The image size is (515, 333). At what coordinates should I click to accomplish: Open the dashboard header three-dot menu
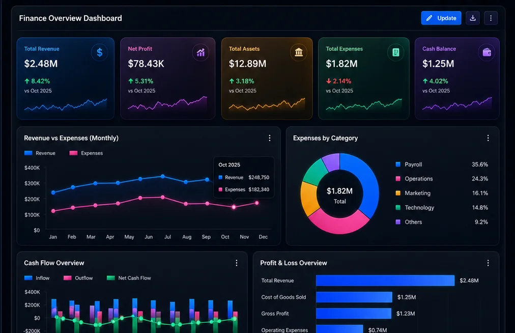pyautogui.click(x=491, y=18)
